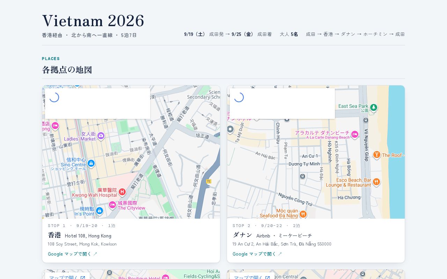
Task: Click the Kwong Wah Hospital H pin
Action: [122, 191]
